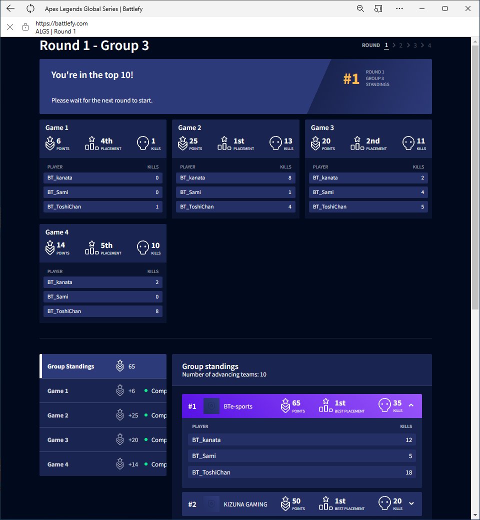Click BTe-sports team logo thumbnail
Viewport: 480px width, 520px height.
pyautogui.click(x=211, y=406)
